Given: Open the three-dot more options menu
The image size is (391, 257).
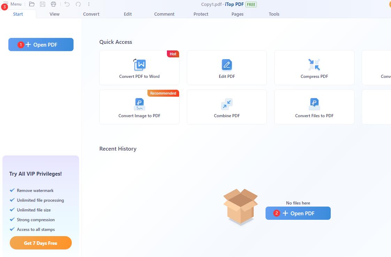Looking at the screenshot, I should click(89, 4).
